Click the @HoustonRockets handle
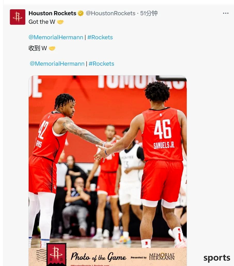This screenshot has width=234, height=266. tap(111, 13)
